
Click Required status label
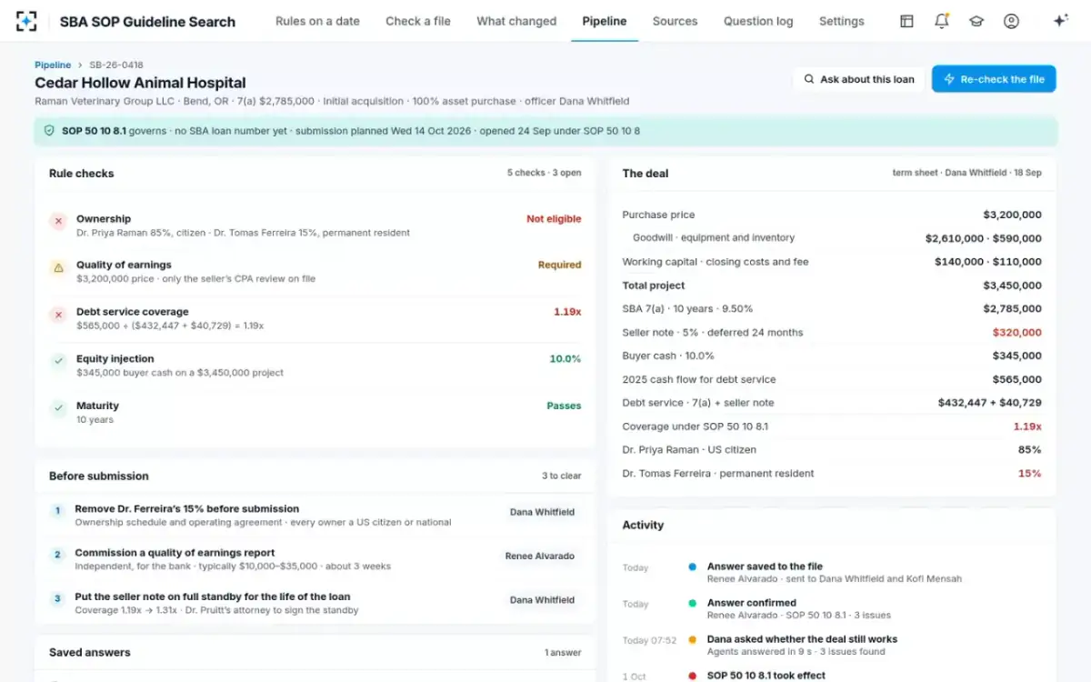(x=559, y=266)
